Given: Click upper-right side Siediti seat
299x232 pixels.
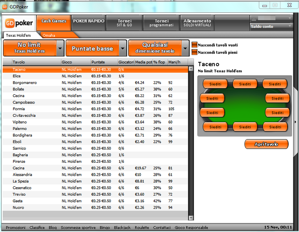Looking at the screenshot, I should (x=278, y=98).
